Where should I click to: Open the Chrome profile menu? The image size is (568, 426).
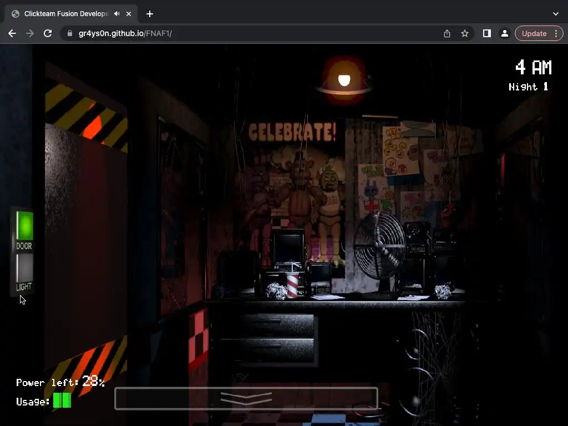[x=504, y=33]
